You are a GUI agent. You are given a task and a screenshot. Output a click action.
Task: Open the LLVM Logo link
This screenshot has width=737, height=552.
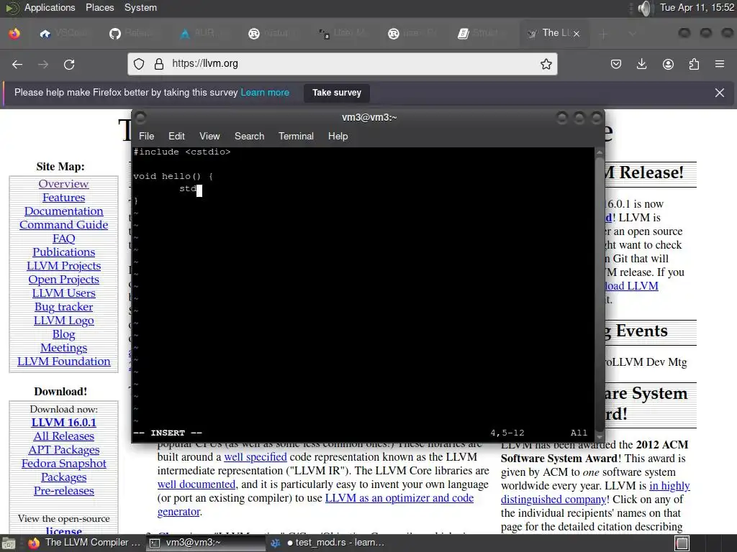63,321
